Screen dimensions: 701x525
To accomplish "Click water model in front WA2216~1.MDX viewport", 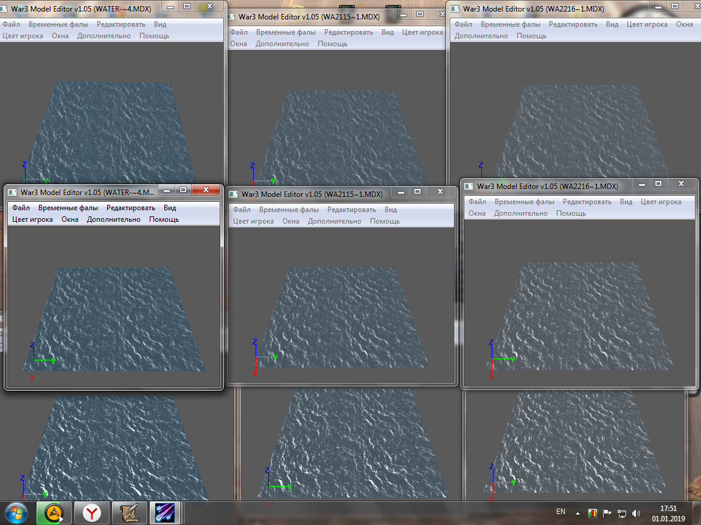I will click(581, 316).
